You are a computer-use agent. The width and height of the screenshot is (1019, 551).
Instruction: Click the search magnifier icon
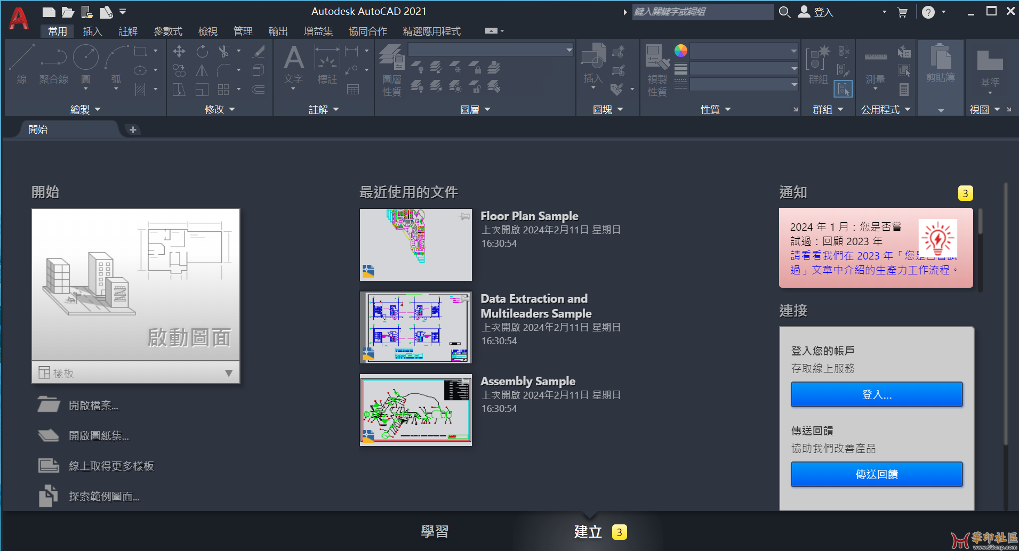pyautogui.click(x=784, y=12)
